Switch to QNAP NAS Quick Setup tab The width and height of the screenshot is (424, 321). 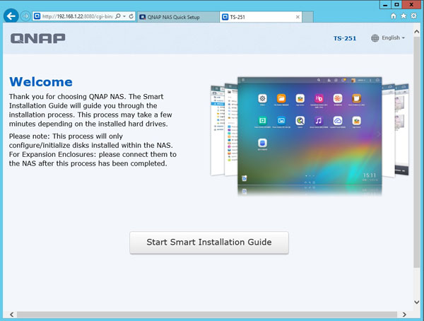tap(178, 17)
